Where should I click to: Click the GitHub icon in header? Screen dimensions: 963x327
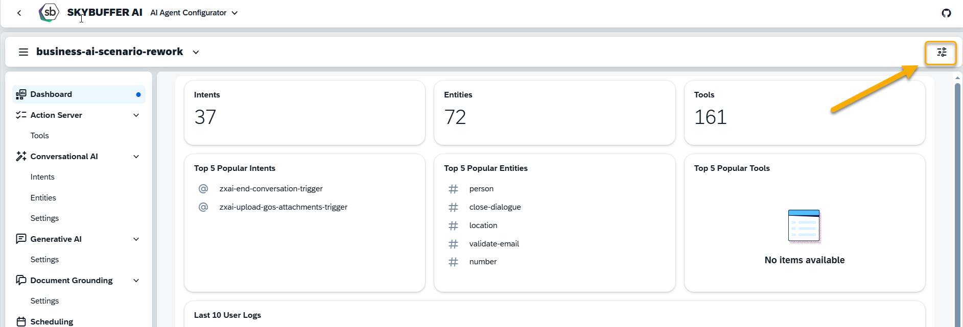point(946,13)
